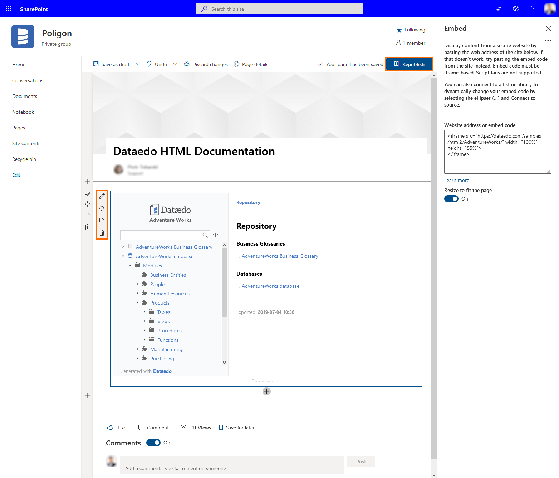This screenshot has height=478, width=559.
Task: Open the SharePoint app launcher grid
Action: click(9, 9)
